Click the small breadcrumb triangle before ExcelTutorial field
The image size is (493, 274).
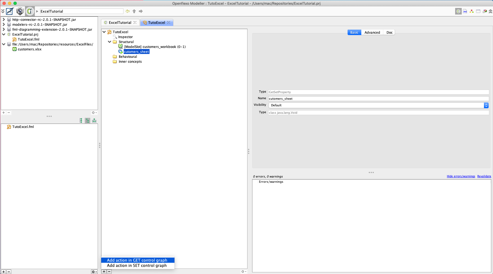click(x=37, y=11)
